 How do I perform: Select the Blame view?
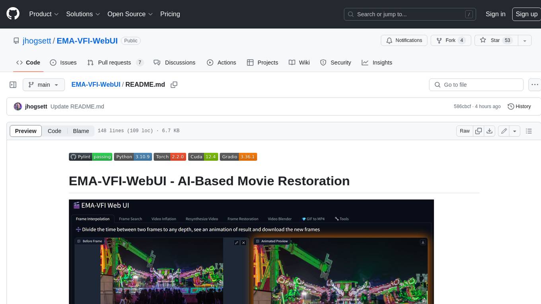(81, 131)
